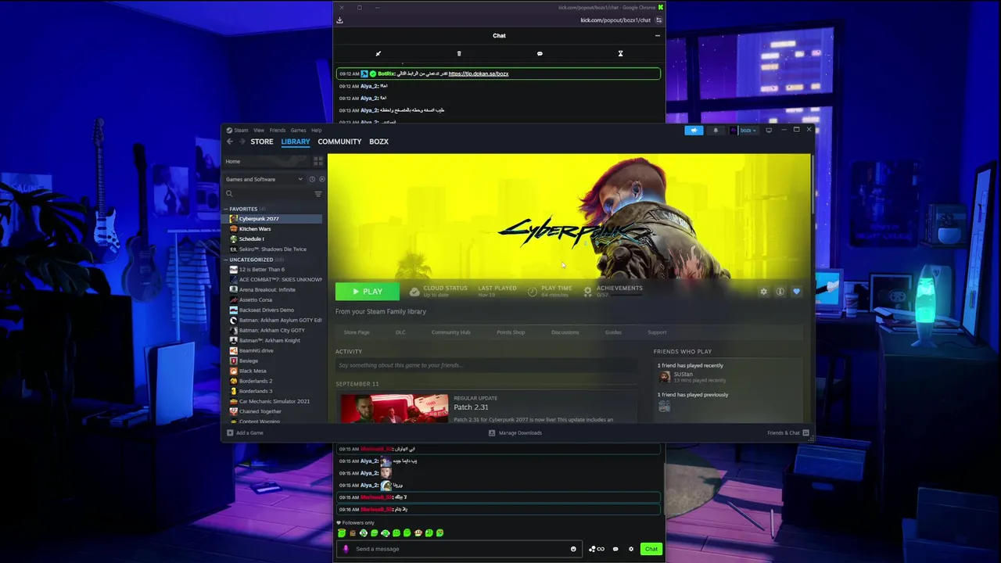This screenshot has height=563, width=1001.
Task: Open Steam notifications bell
Action: 716,131
